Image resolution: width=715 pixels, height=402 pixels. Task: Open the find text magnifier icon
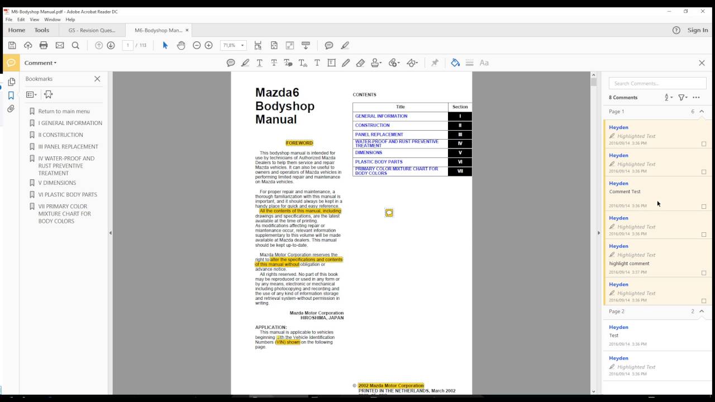coord(75,45)
